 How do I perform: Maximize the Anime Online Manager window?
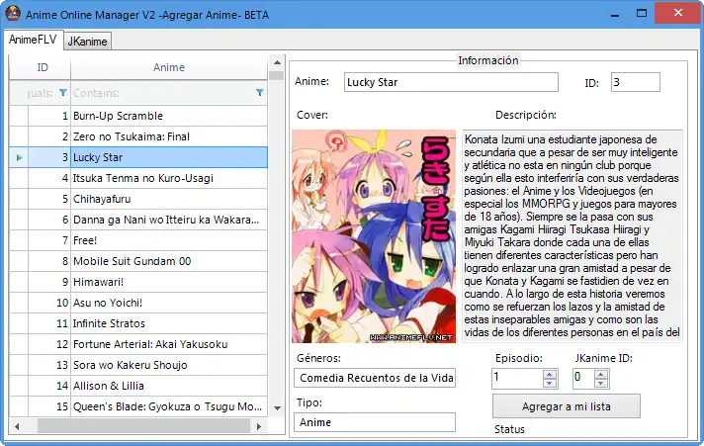(x=642, y=14)
